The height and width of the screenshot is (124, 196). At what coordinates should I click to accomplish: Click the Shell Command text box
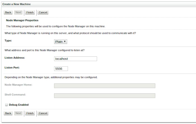pos(104,96)
